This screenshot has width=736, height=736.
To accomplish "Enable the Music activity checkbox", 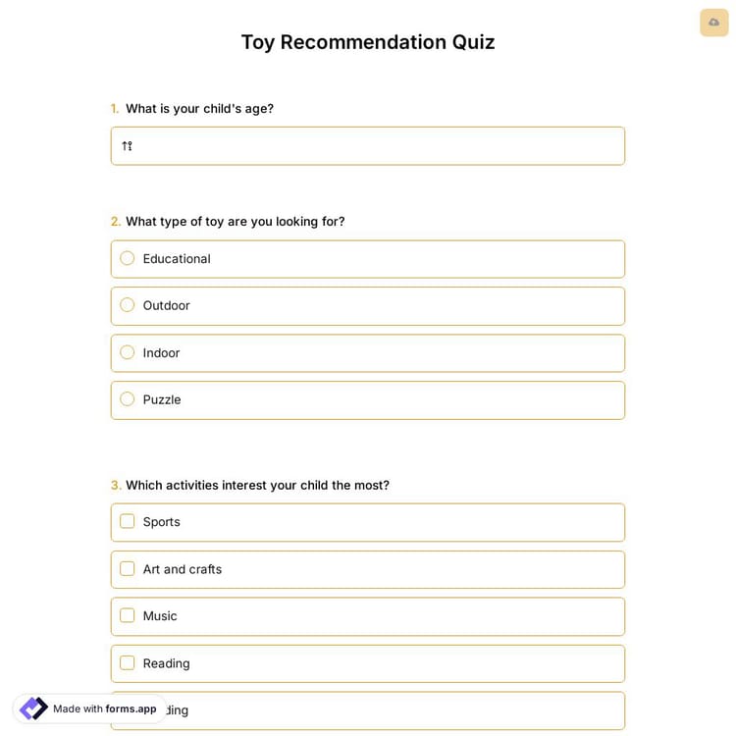I will [128, 616].
